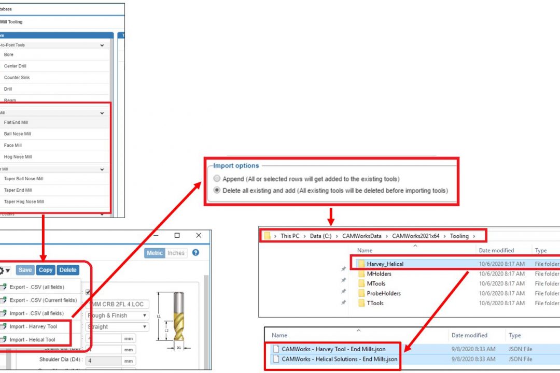Screen dimensions: 560x373
Task: Click the Harvey Tool End Mills json file icon
Action: point(276,349)
